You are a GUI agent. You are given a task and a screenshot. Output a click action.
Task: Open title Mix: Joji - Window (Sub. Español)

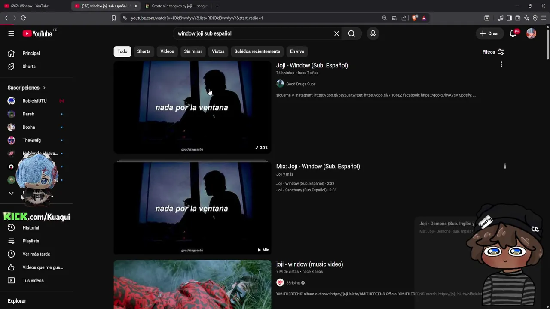[x=318, y=166]
